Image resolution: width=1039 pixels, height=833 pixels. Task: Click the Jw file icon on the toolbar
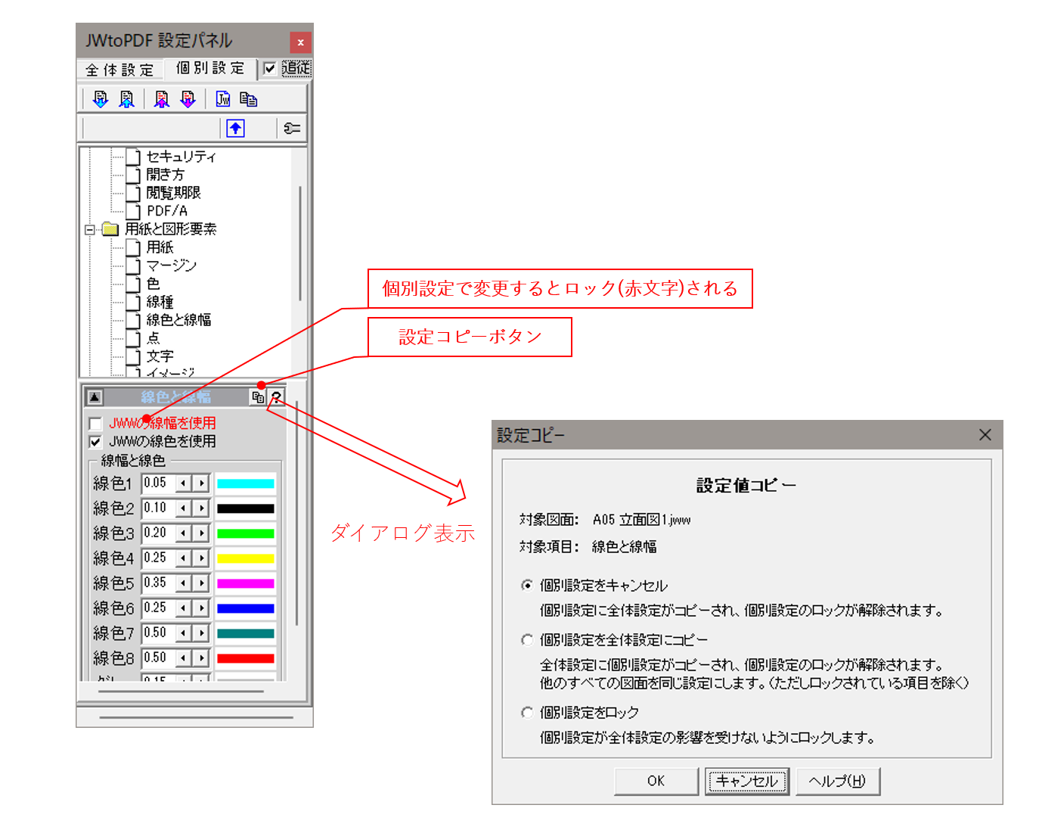[x=222, y=98]
